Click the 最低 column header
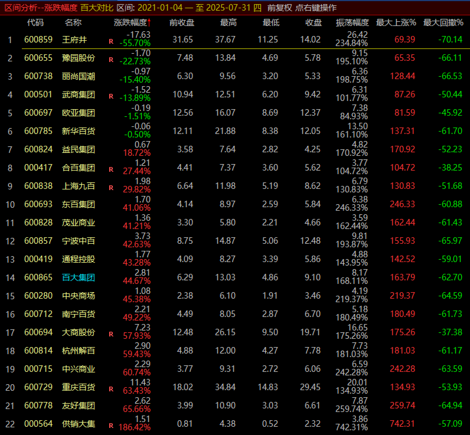 [271, 22]
